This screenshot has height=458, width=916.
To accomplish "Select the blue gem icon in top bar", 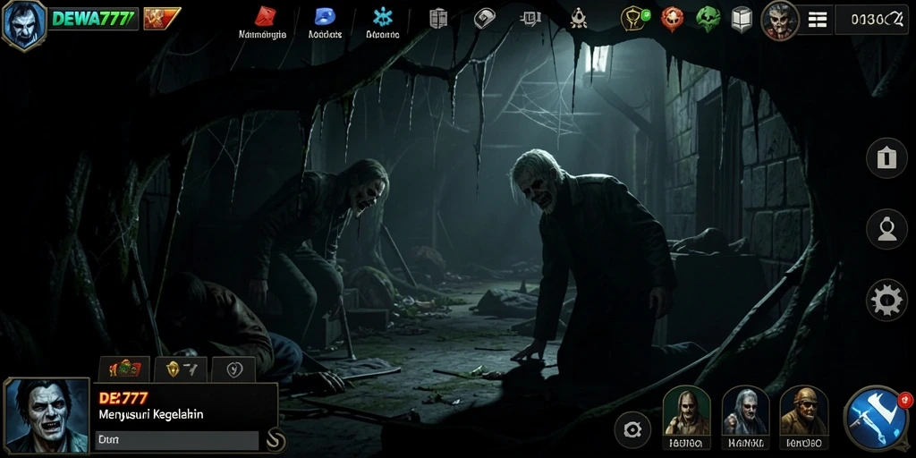I will [x=325, y=17].
